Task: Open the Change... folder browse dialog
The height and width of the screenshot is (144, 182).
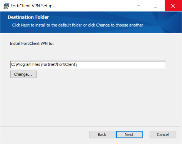Action: pyautogui.click(x=24, y=74)
